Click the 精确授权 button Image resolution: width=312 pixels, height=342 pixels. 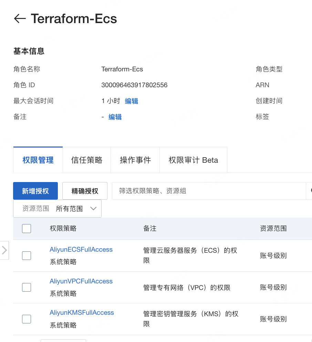85,191
